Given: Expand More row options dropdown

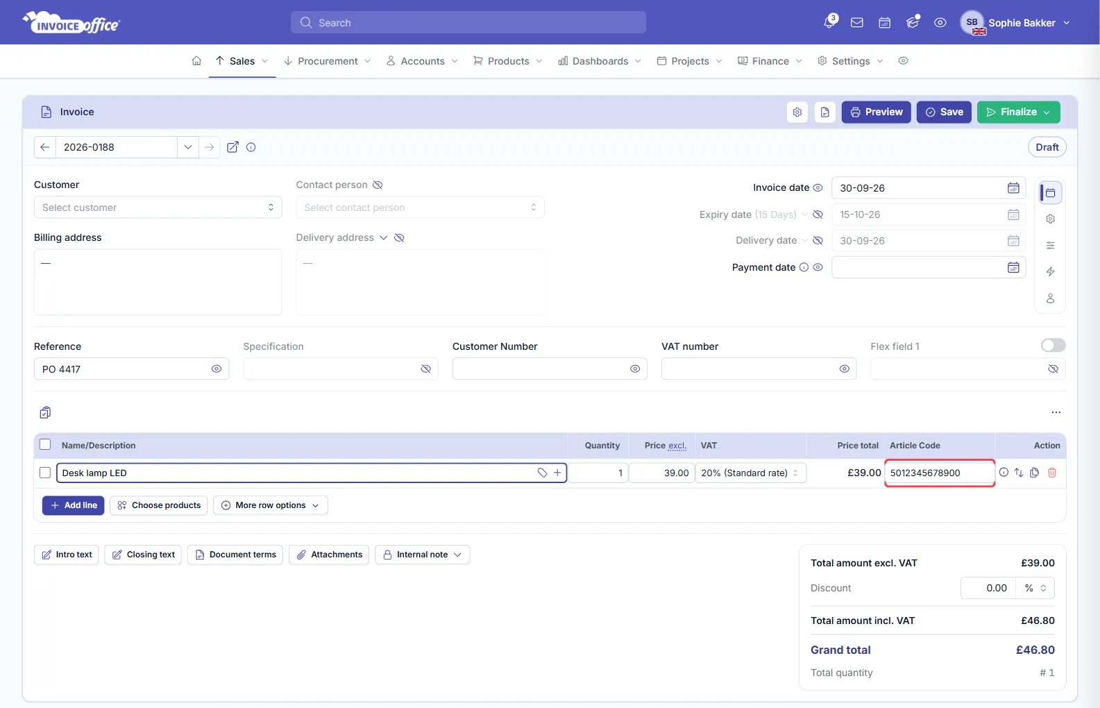Looking at the screenshot, I should (x=271, y=505).
